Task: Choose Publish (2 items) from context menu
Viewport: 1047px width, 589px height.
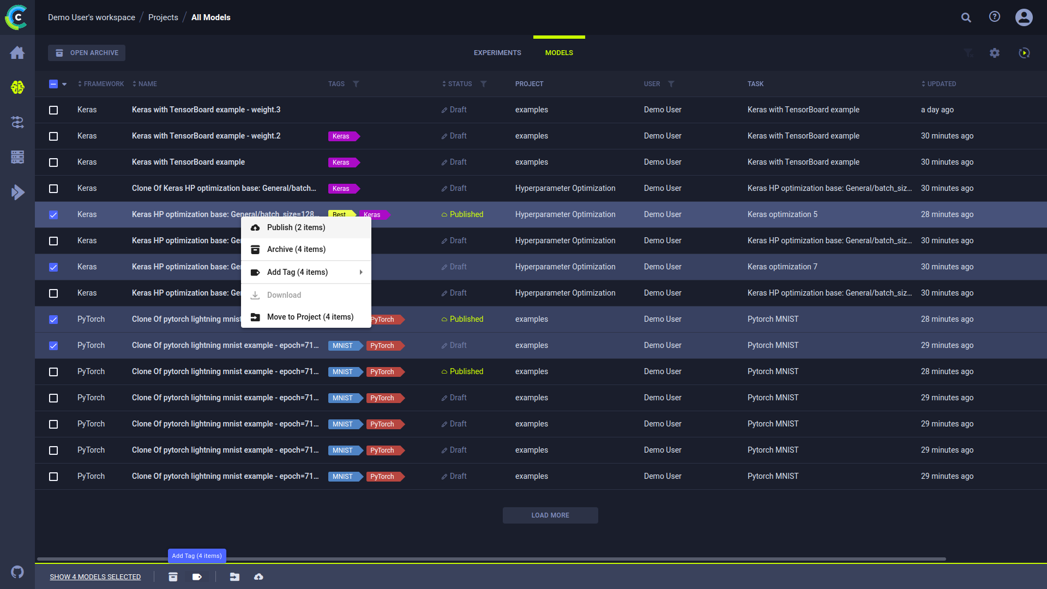Action: pyautogui.click(x=306, y=227)
